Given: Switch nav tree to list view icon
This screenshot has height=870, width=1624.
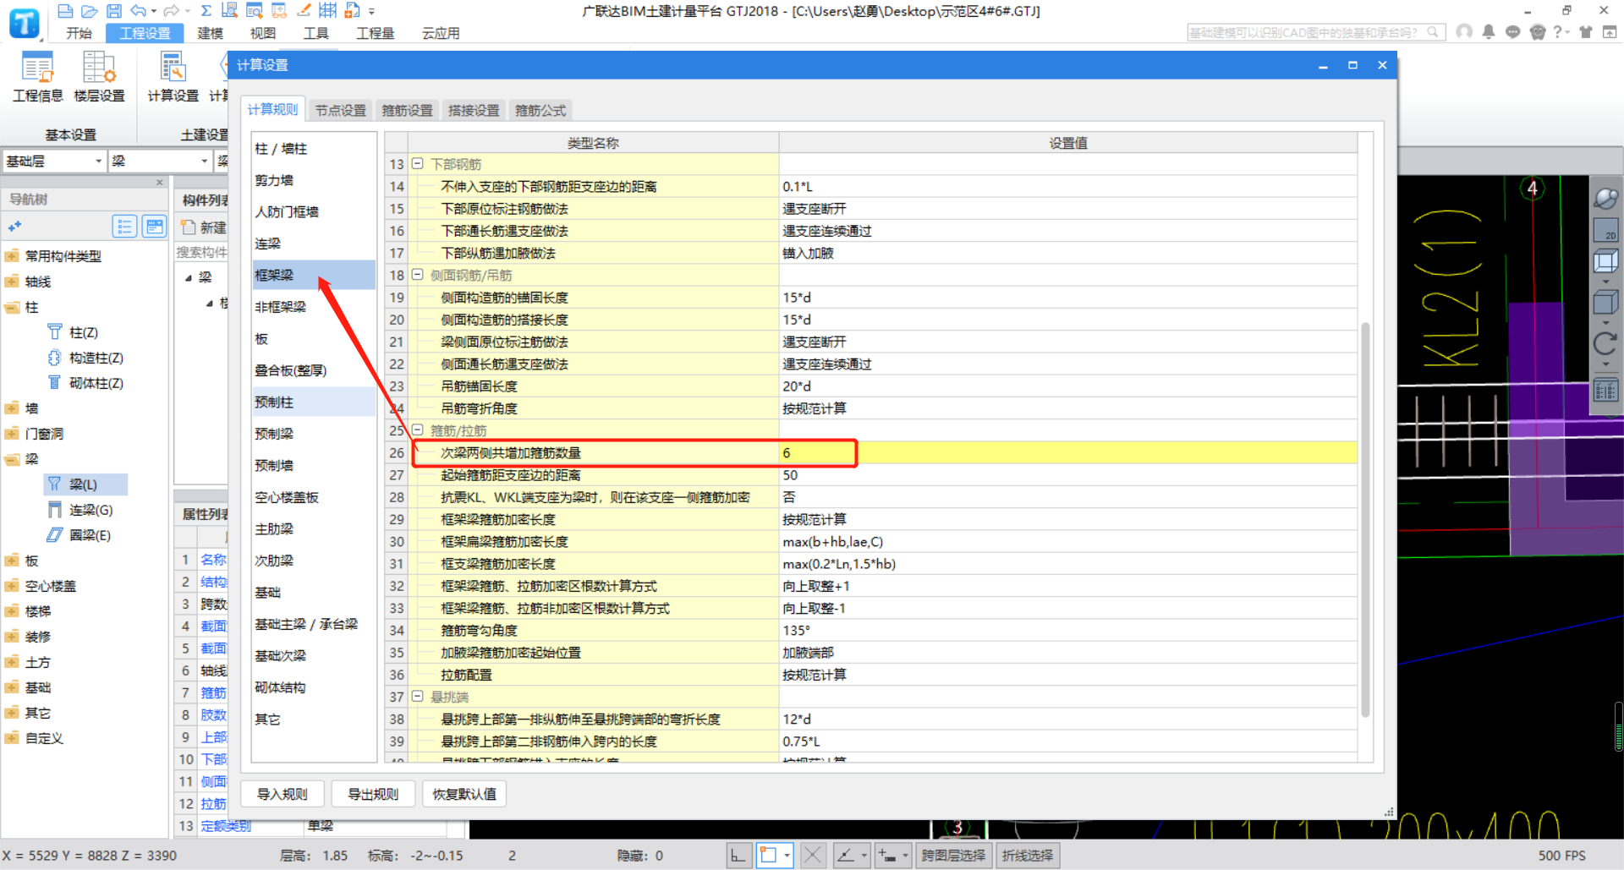Looking at the screenshot, I should click(x=124, y=226).
